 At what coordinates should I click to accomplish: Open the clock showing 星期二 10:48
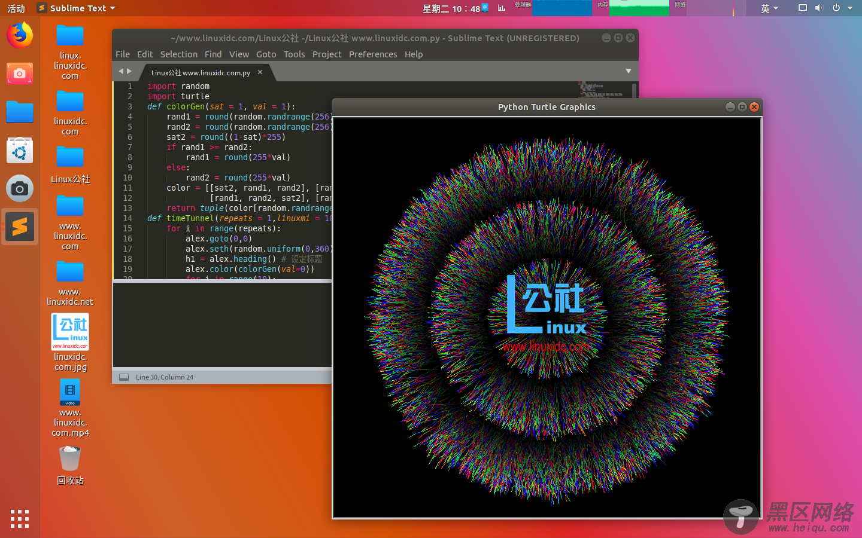coord(451,8)
